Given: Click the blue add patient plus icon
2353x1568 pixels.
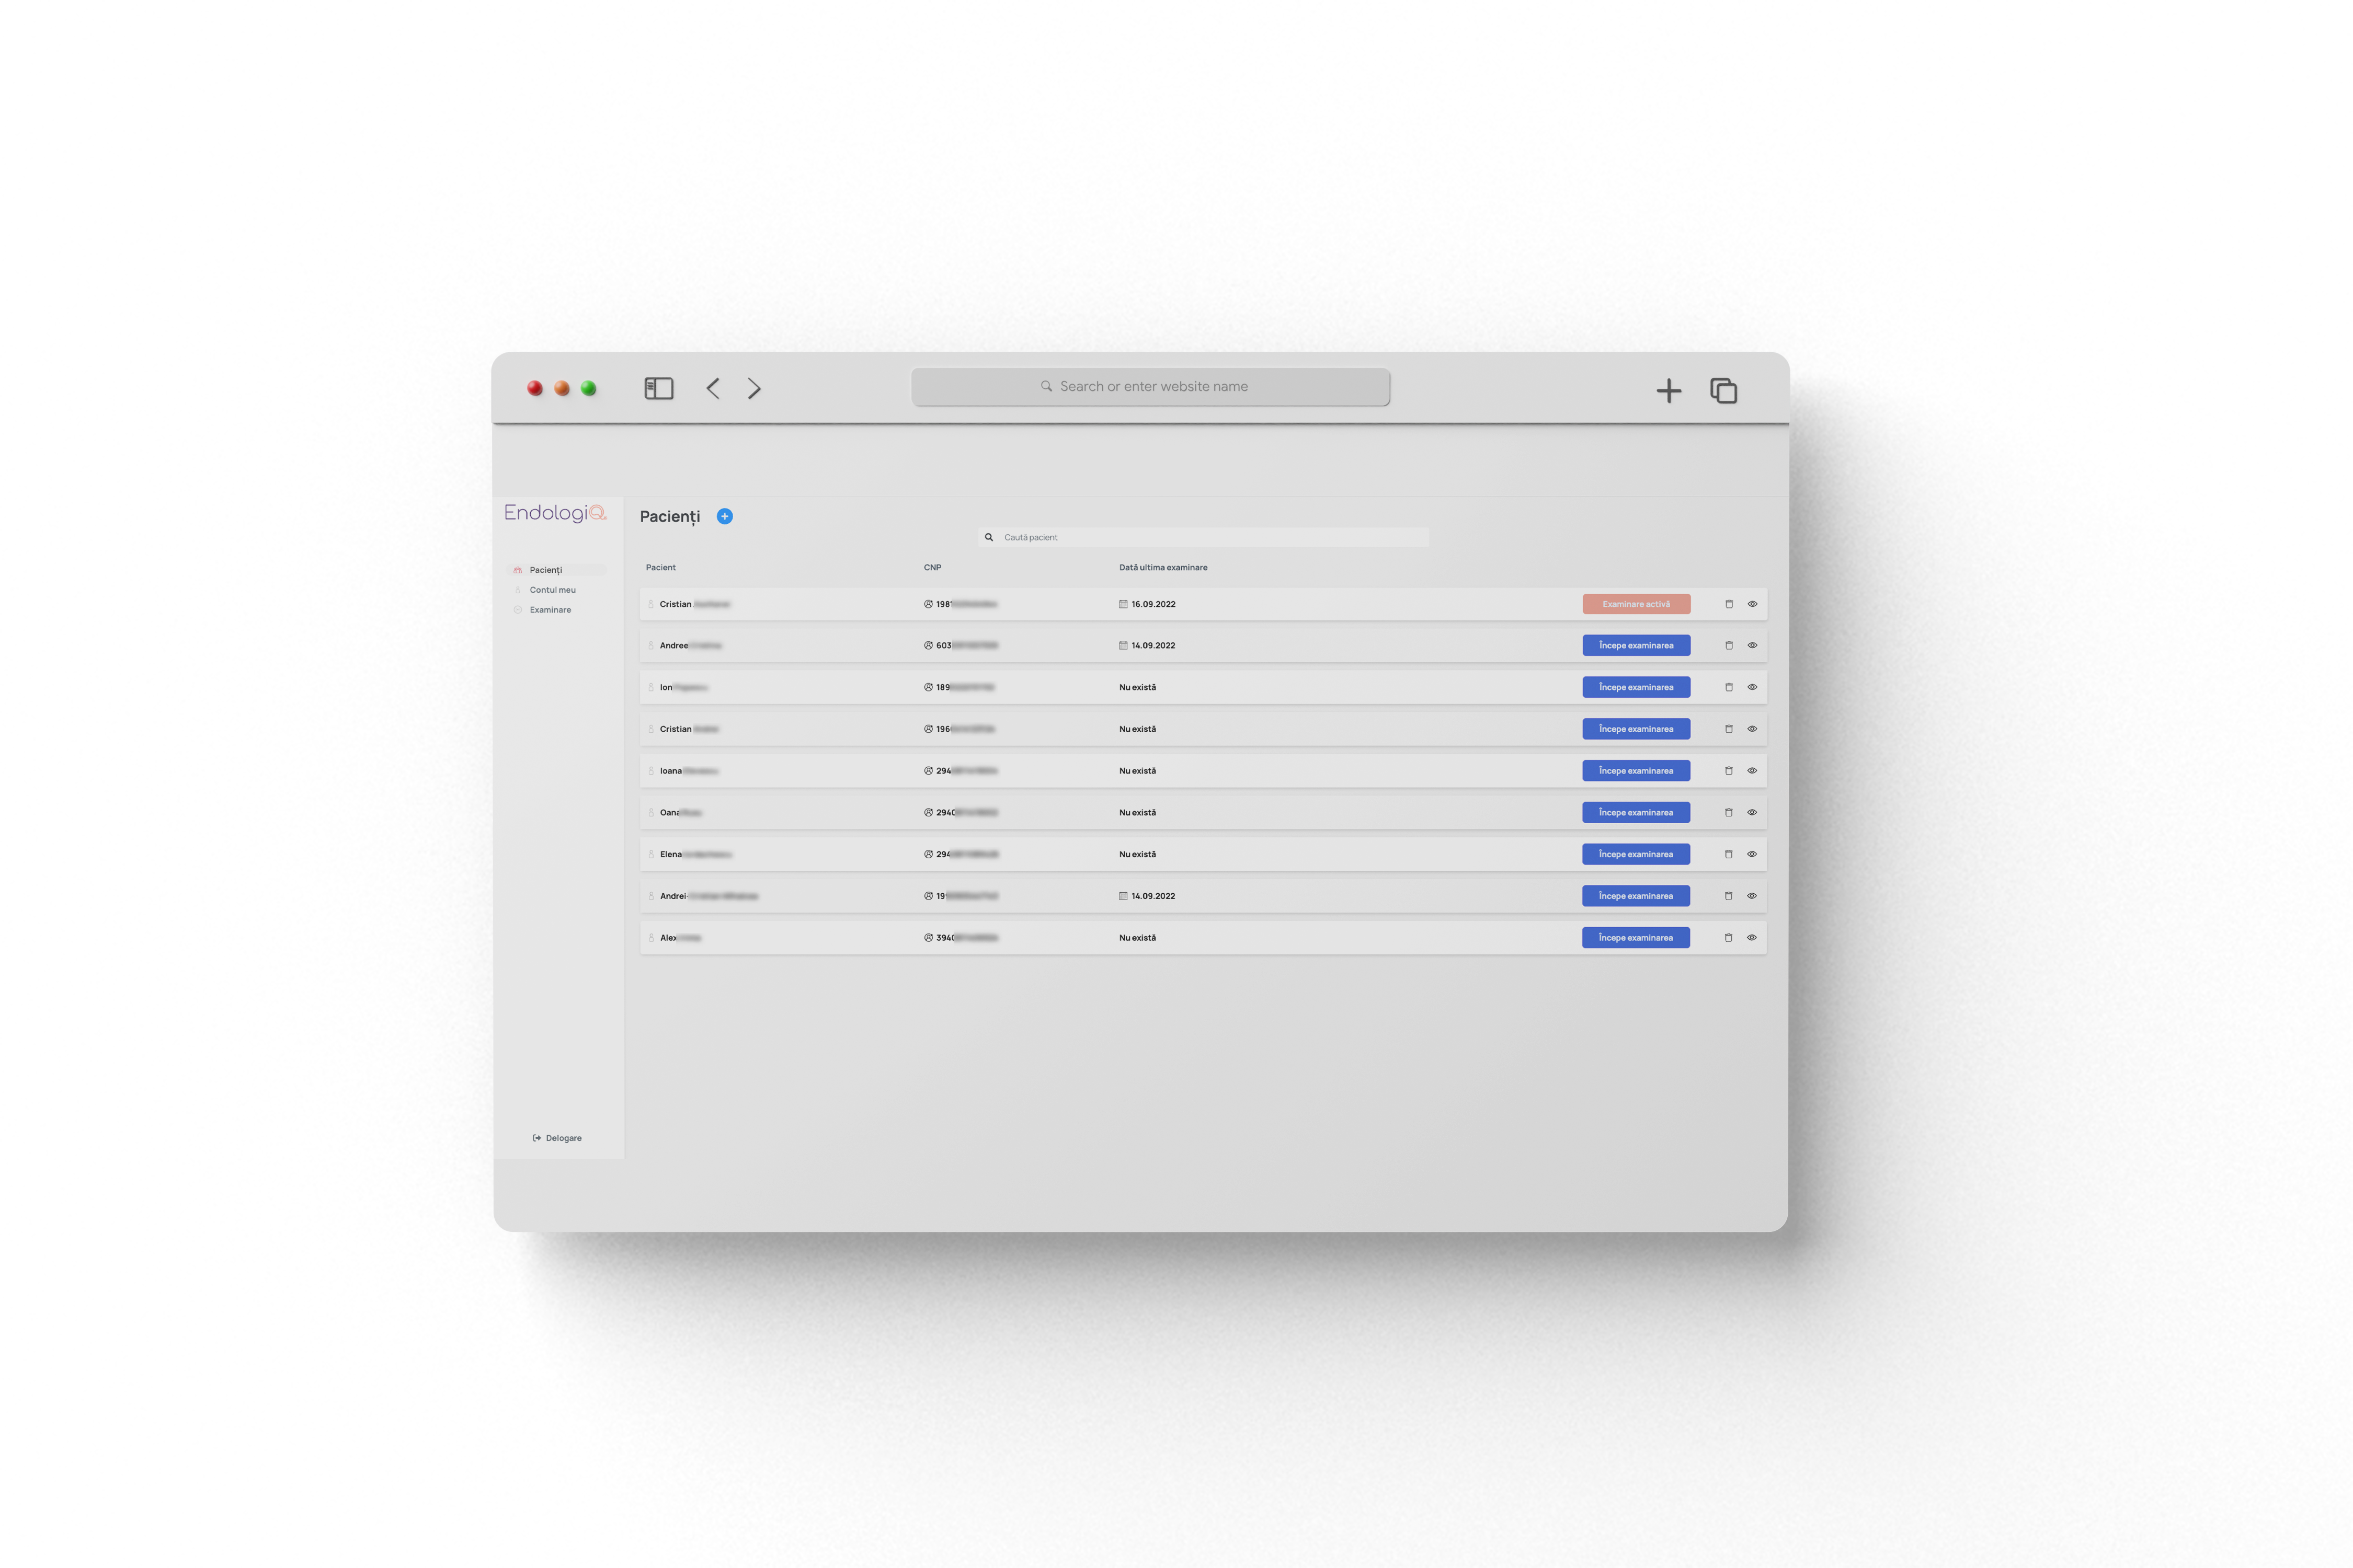Looking at the screenshot, I should [724, 516].
